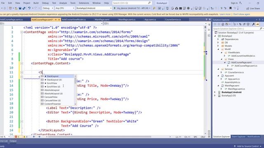Select AssemblyInfo.cs in Solution Explorer
The height and width of the screenshot is (148, 264).
click(x=232, y=82)
